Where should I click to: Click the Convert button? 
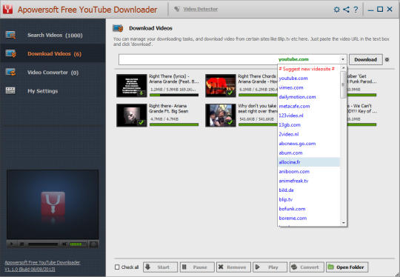307,267
